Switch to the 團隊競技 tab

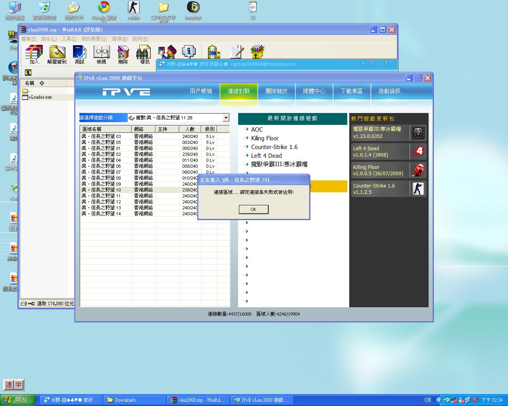click(x=276, y=91)
